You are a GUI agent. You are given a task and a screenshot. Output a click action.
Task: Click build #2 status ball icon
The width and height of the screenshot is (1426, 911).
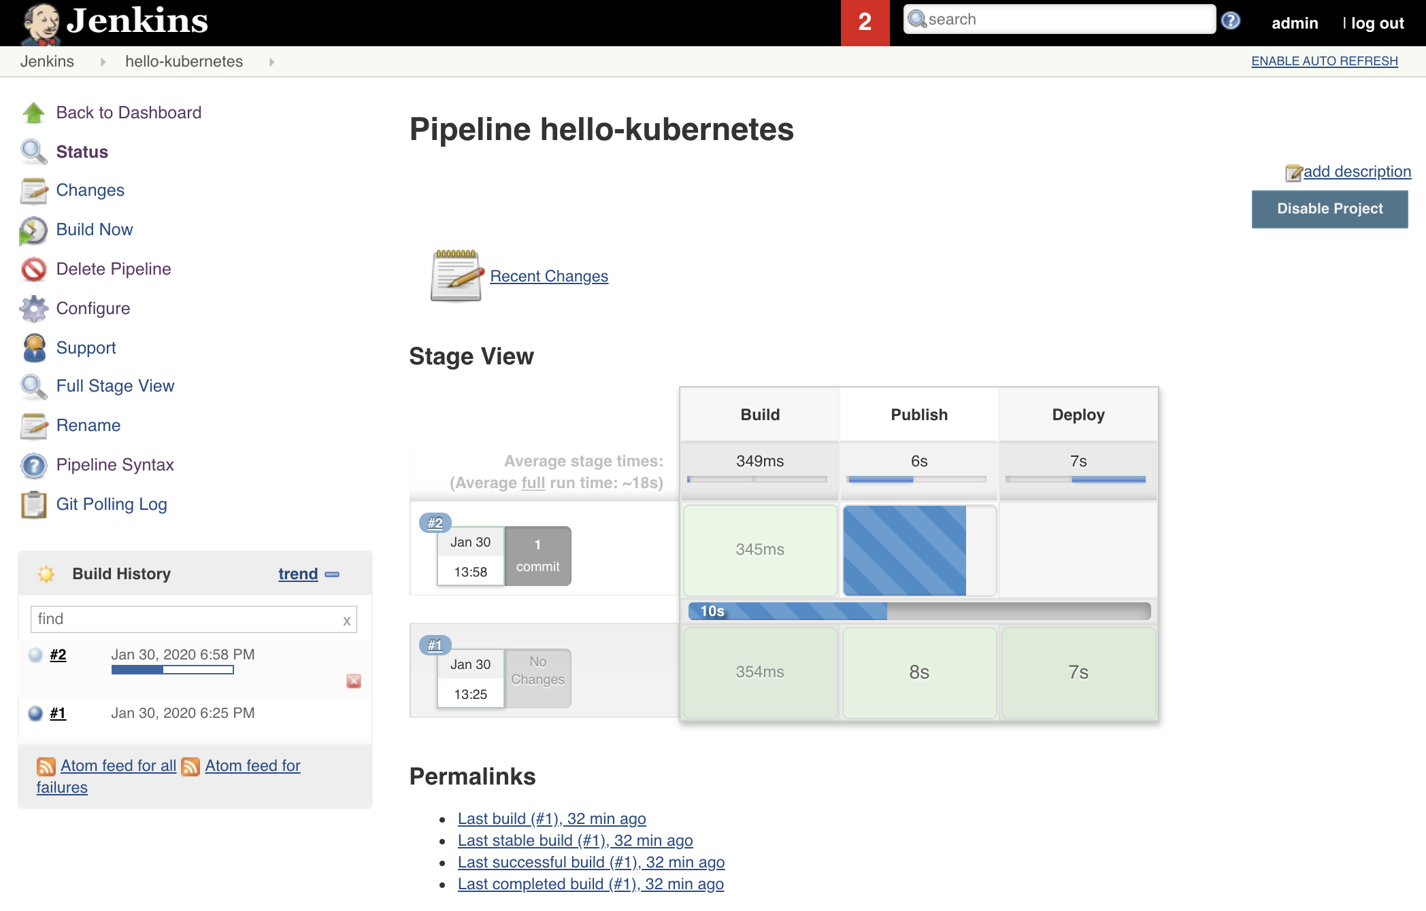pyautogui.click(x=35, y=655)
